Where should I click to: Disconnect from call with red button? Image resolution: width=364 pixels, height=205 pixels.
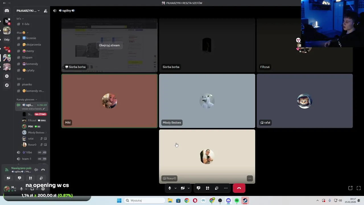[239, 188]
